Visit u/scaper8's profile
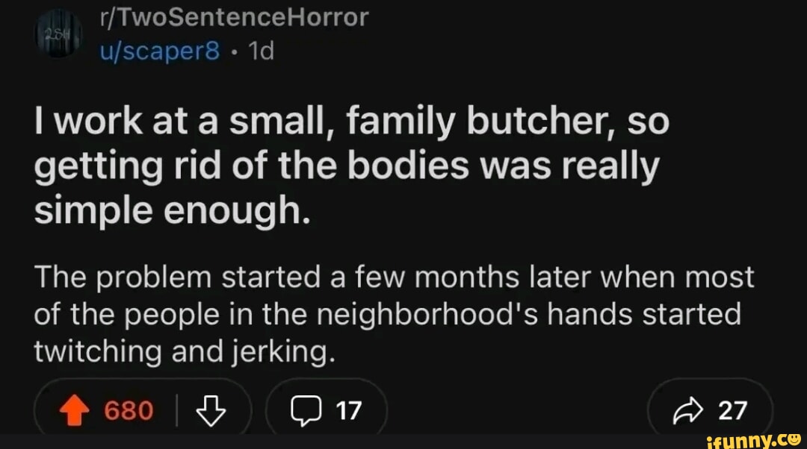Viewport: 807px width, 449px height. (158, 51)
